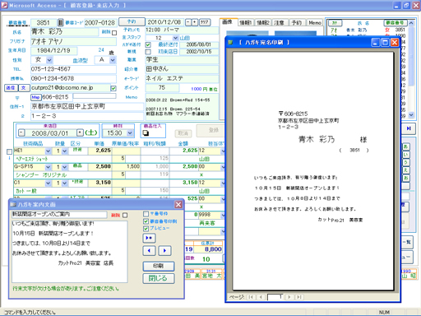Click the 顧客番号 header button in customer list
421x316 pixels.
click(x=396, y=23)
